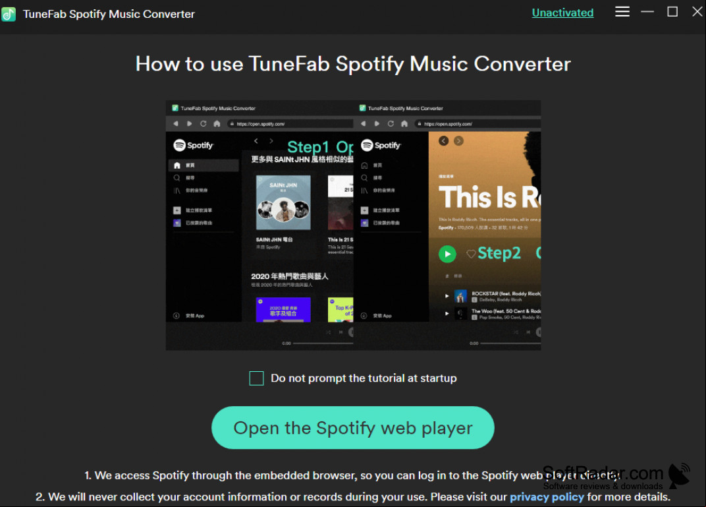This screenshot has width=706, height=507.
Task: Open the hamburger menu icon
Action: point(622,12)
